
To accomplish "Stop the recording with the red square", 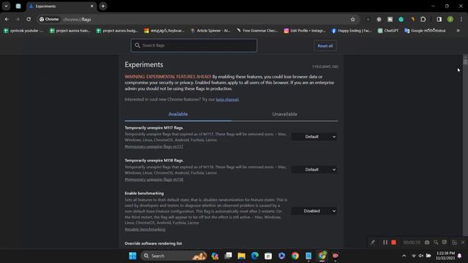I will (393, 243).
